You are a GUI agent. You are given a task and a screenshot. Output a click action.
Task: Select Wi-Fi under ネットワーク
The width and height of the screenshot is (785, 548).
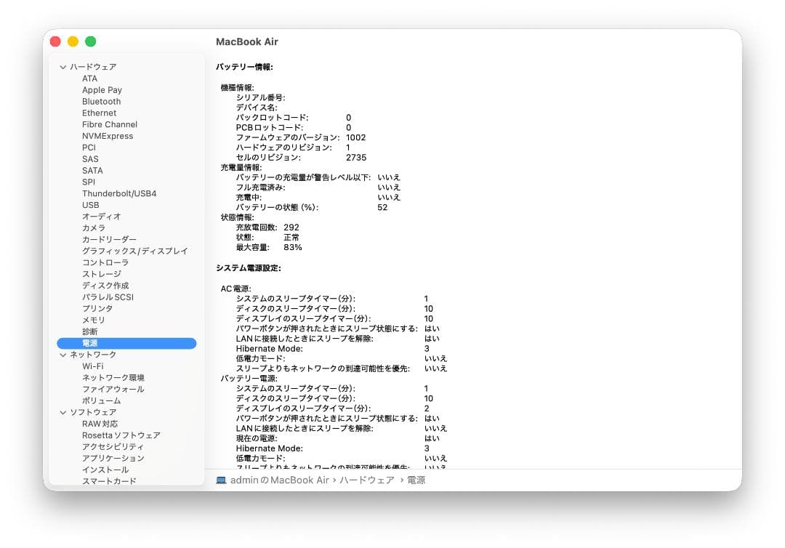pyautogui.click(x=92, y=366)
